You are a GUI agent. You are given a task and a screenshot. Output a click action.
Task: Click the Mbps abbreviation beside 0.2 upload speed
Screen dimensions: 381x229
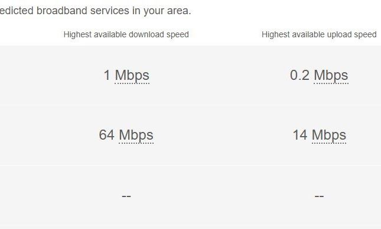[x=331, y=76]
